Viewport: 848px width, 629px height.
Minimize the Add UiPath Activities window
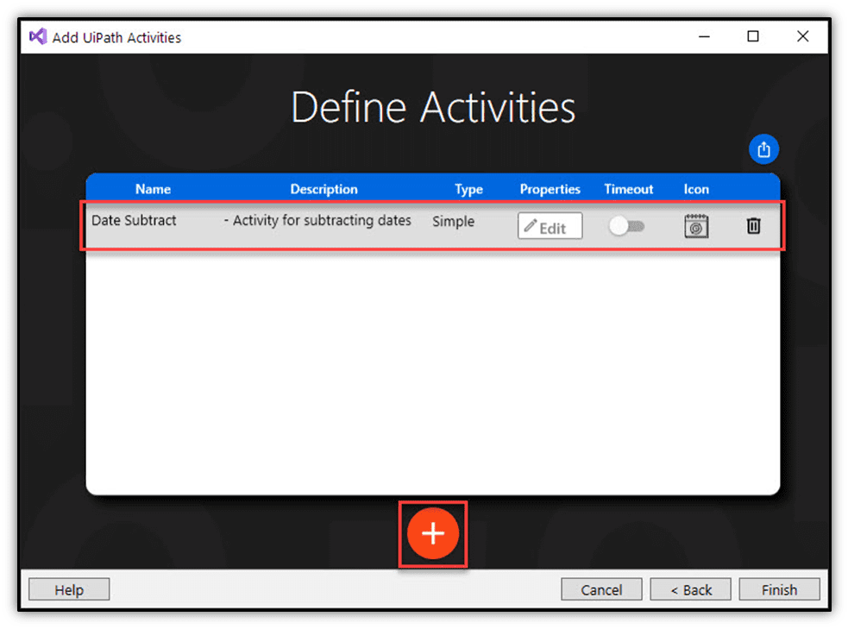704,36
